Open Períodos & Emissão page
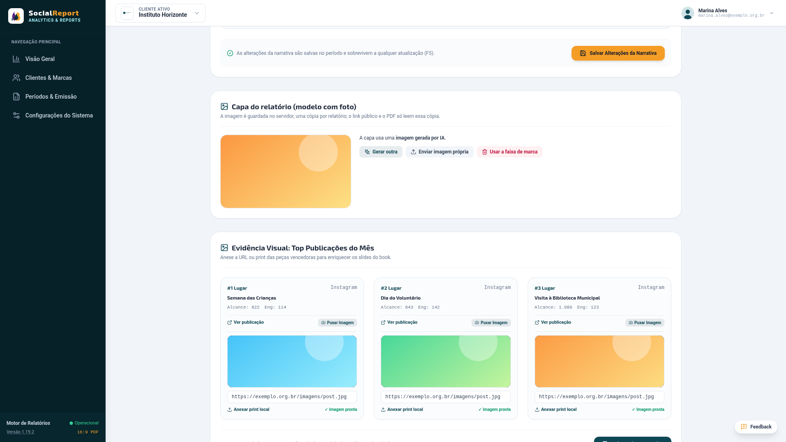Screen dimensions: 786x442 pos(53,97)
